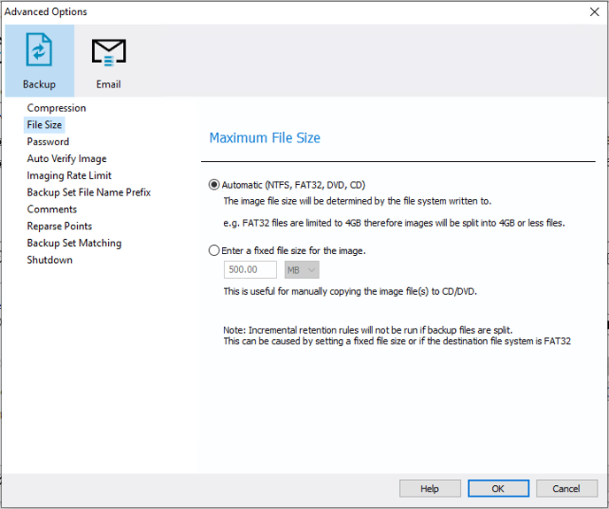The image size is (609, 509).
Task: Choose fixed file size radio option
Action: [x=214, y=251]
